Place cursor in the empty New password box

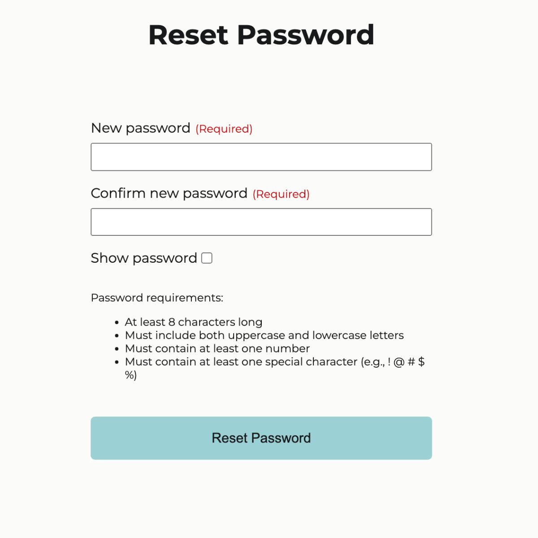(261, 156)
